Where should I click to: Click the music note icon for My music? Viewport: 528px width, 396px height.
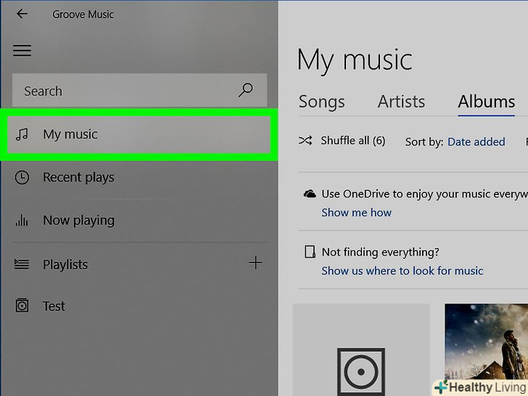(22, 134)
